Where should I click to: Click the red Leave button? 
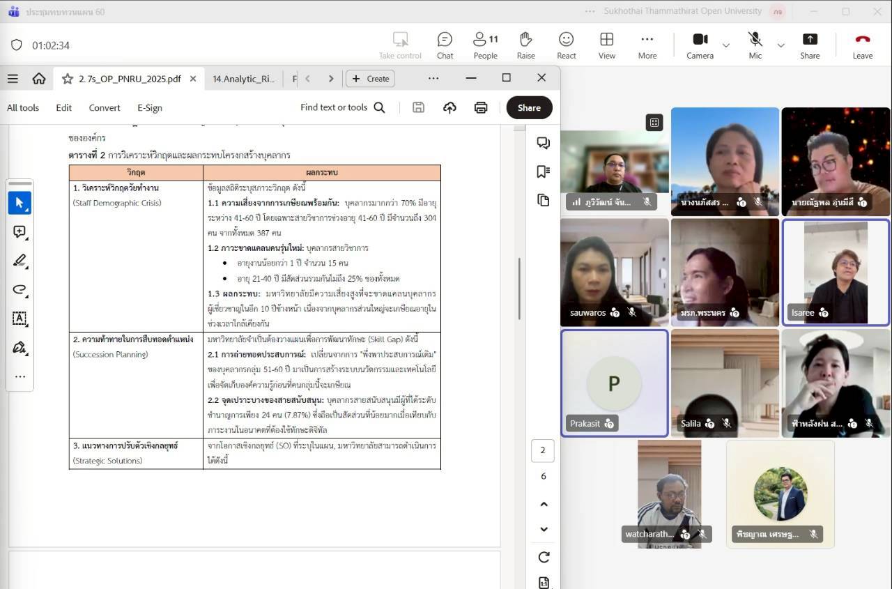[x=862, y=45]
